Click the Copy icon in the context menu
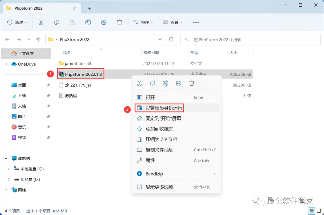Viewport: 324px width, 215px height. pyautogui.click(x=152, y=83)
